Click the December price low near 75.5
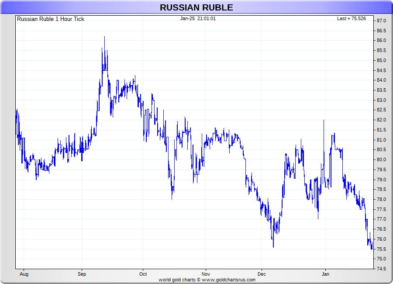This screenshot has width=393, height=284. click(x=273, y=246)
